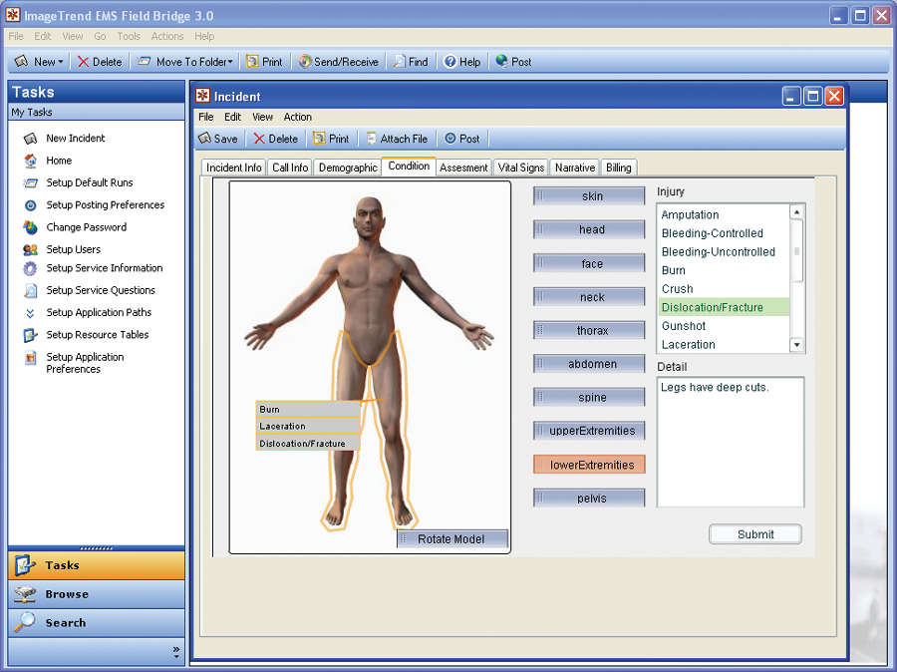
Task: Click the Attach File toolbar icon
Action: coord(372,139)
